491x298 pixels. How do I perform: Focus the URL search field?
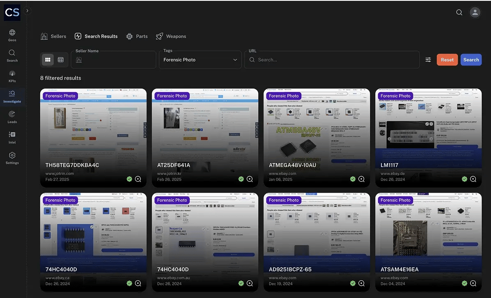coord(332,60)
